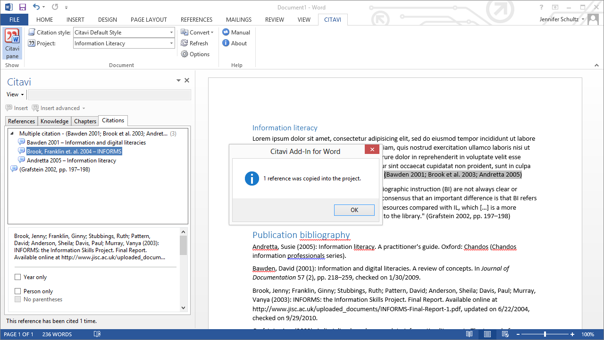
Task: Click the 236 WORDS status indicator
Action: (x=57, y=334)
